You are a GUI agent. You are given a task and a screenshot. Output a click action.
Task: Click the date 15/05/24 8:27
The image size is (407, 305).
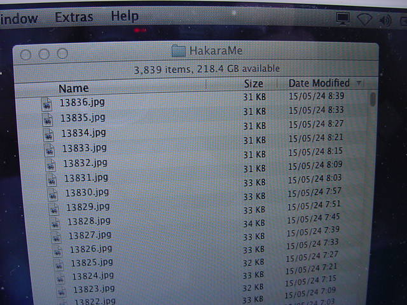316,125
